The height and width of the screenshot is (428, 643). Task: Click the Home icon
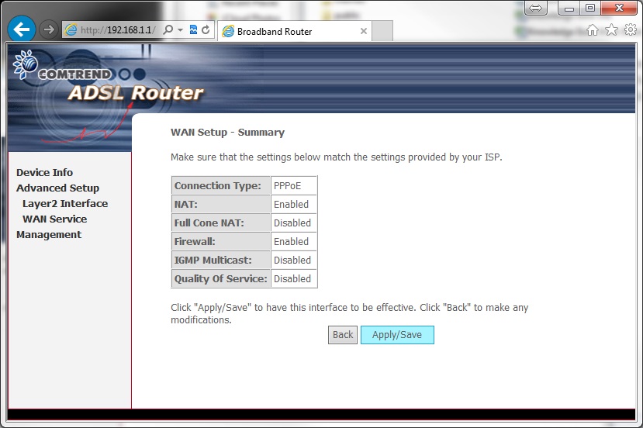[x=592, y=30]
